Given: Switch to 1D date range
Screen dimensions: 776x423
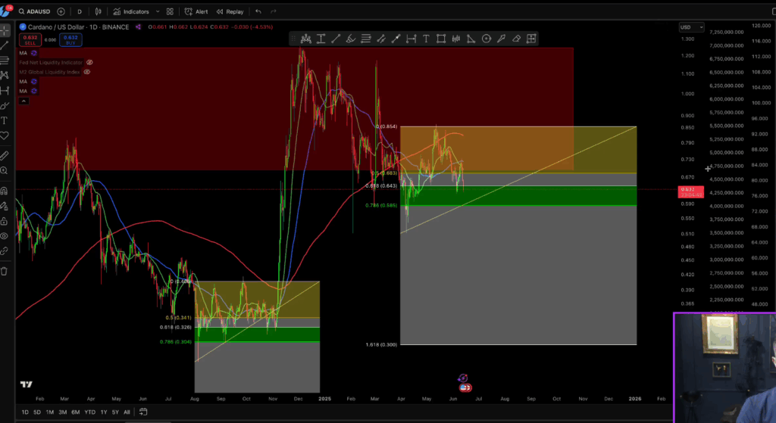Looking at the screenshot, I should click(x=25, y=412).
